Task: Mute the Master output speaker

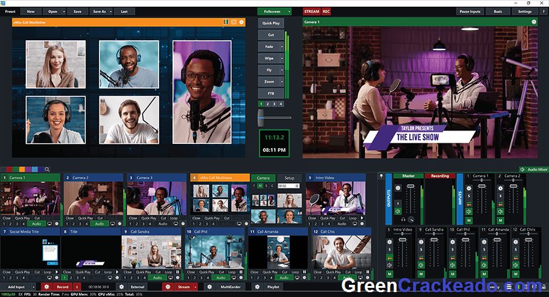Action: pyautogui.click(x=397, y=212)
